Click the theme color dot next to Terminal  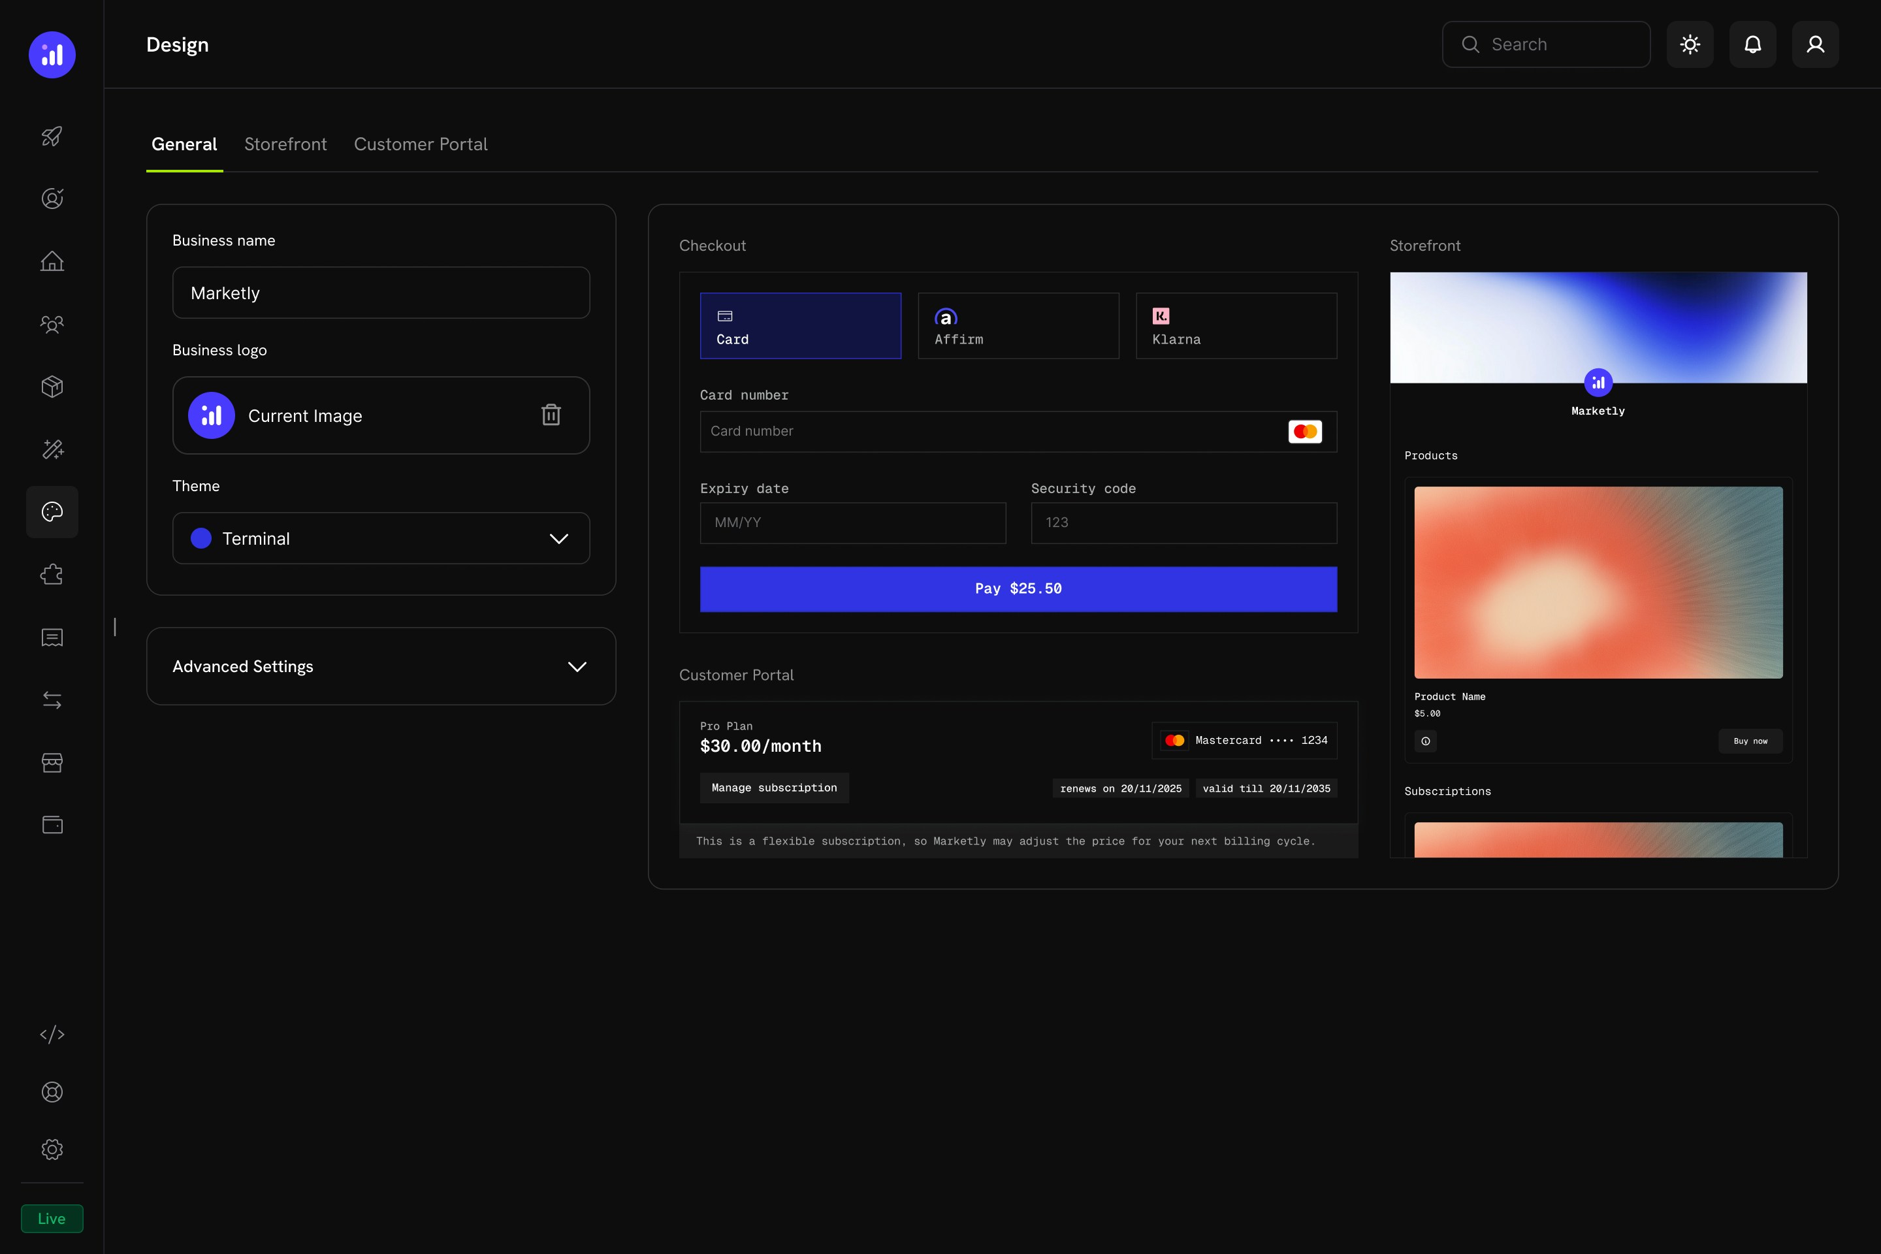point(201,538)
